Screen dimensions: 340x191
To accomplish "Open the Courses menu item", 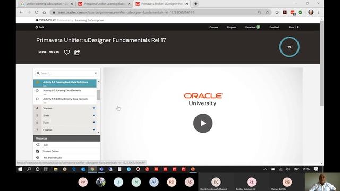I will [x=214, y=27].
